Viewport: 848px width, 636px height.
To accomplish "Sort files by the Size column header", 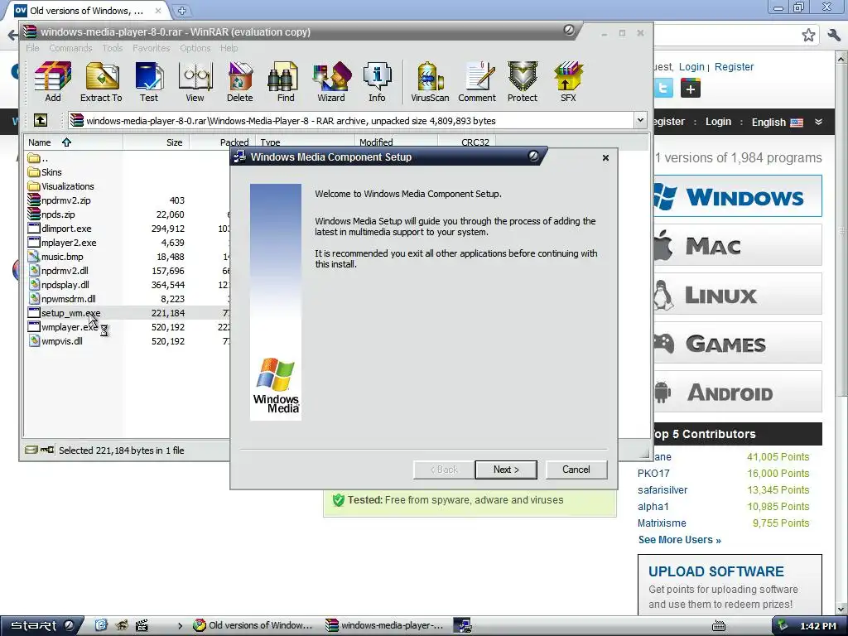I will coord(157,142).
